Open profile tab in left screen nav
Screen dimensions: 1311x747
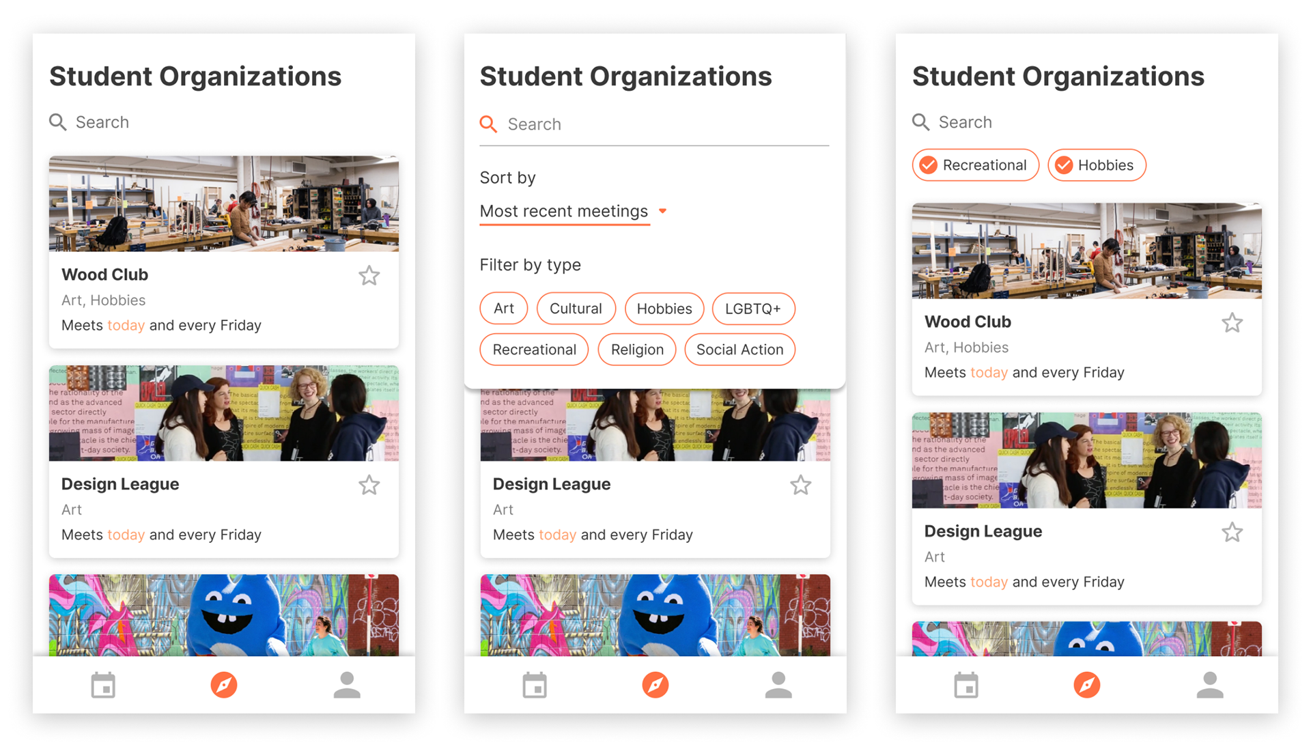pos(347,685)
